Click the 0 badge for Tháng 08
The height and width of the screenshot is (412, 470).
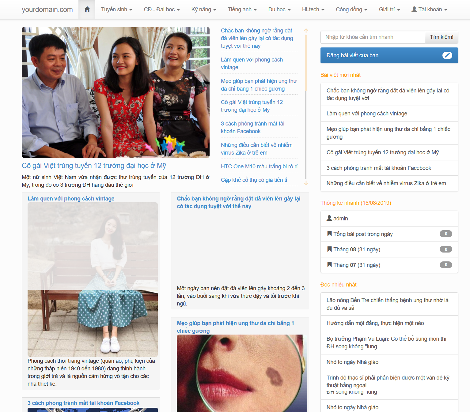(x=446, y=249)
